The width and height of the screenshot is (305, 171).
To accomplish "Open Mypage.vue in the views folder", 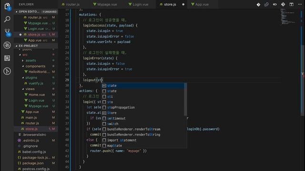I will coord(36,106).
